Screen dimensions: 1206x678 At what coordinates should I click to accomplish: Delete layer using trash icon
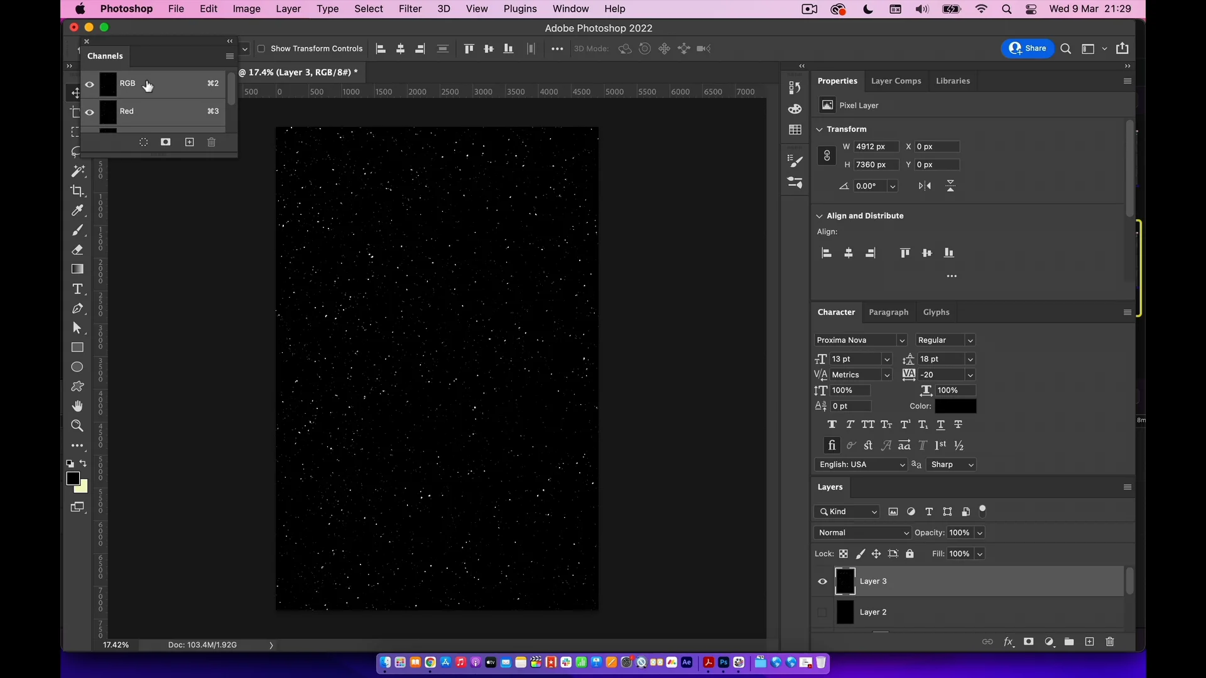[1110, 642]
